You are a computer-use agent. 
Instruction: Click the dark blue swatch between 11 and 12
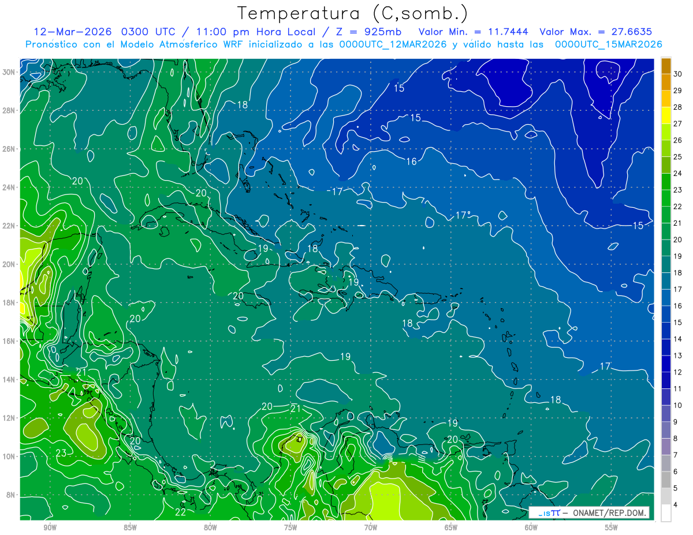tap(666, 380)
